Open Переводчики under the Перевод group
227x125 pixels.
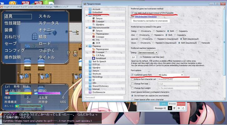(102, 49)
